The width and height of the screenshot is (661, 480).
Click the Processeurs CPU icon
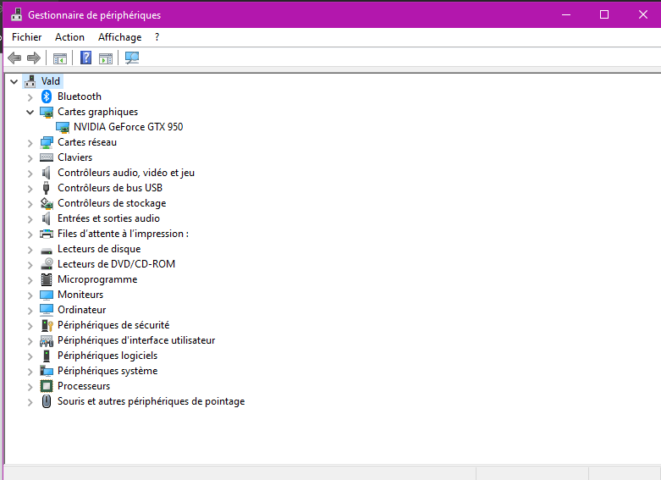tap(47, 386)
